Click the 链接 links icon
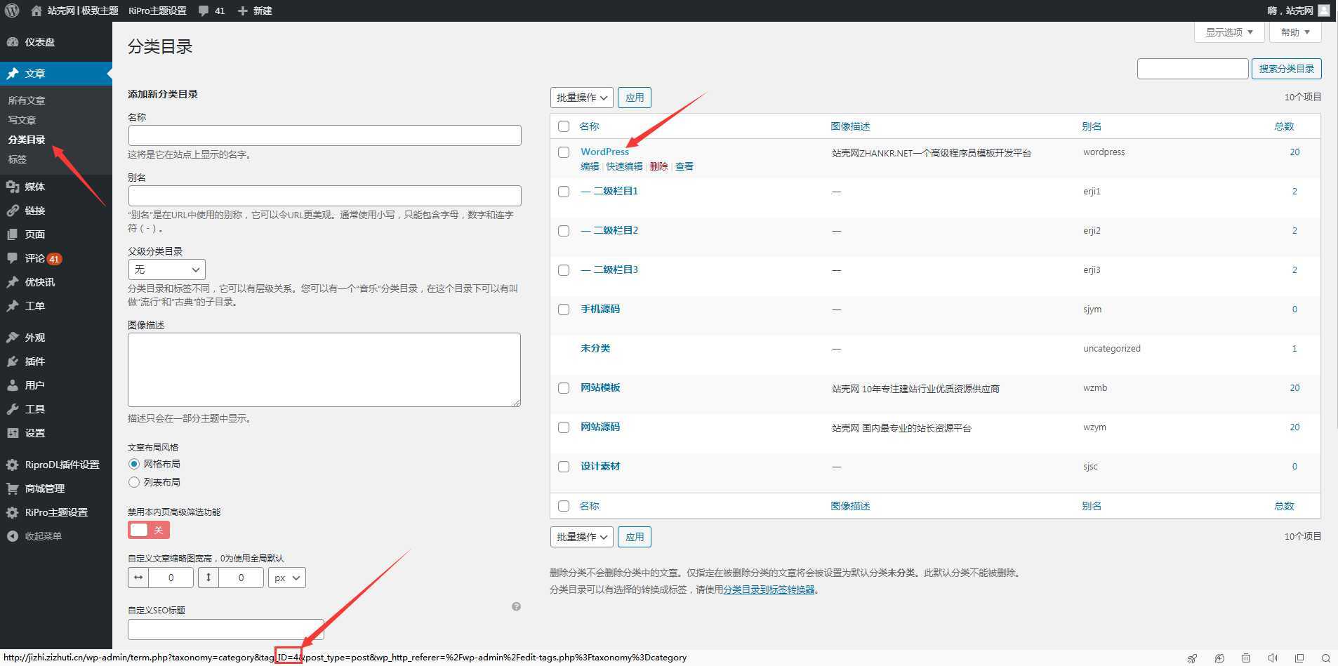 13,211
